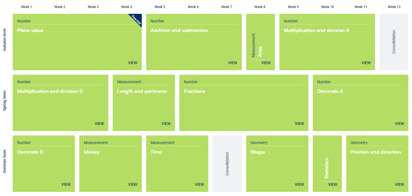View the Geometry Shape block
Screen dimensions: 412x196
point(299,184)
